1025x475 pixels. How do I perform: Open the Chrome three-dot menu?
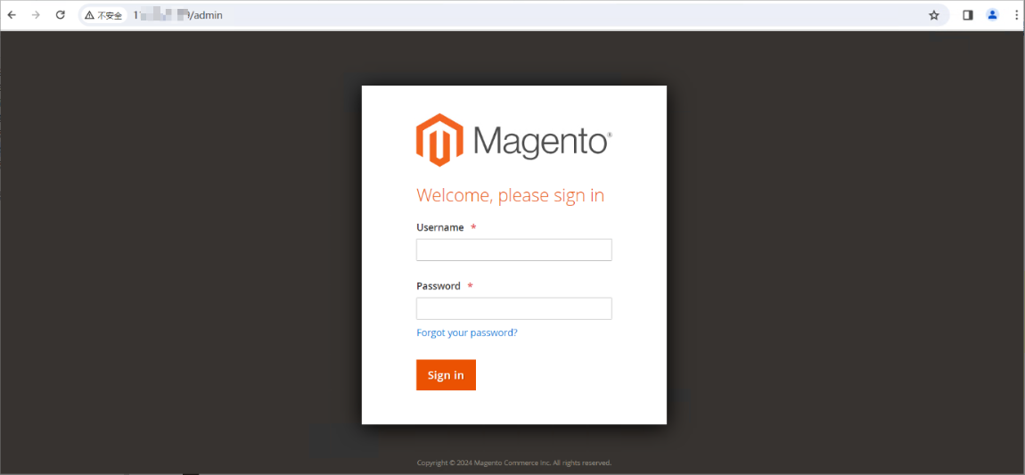click(1014, 15)
